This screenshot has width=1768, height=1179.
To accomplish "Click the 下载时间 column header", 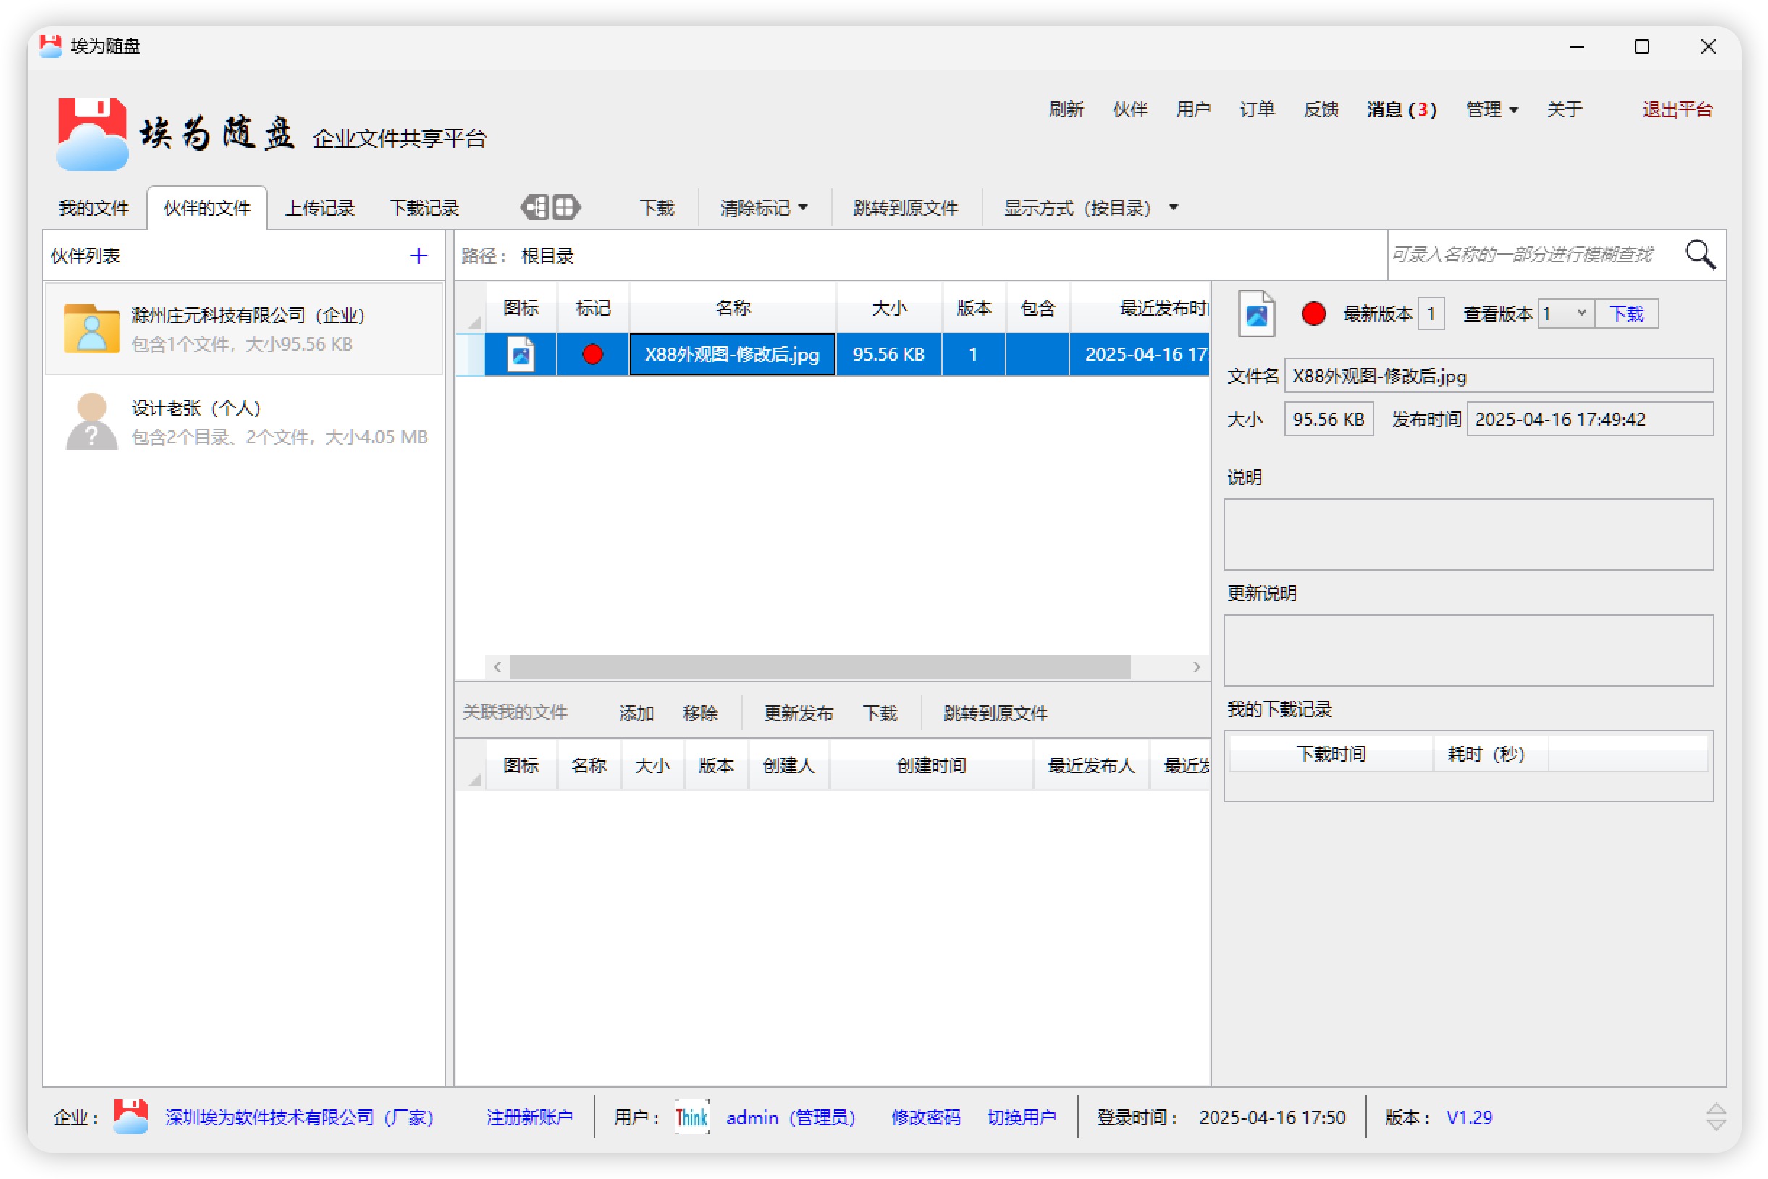I will [1331, 753].
